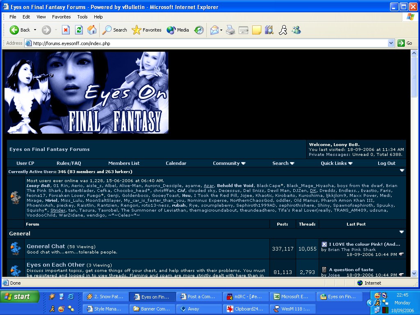420x315 pixels.
Task: Expand the address bar dropdown
Action: coord(391,43)
